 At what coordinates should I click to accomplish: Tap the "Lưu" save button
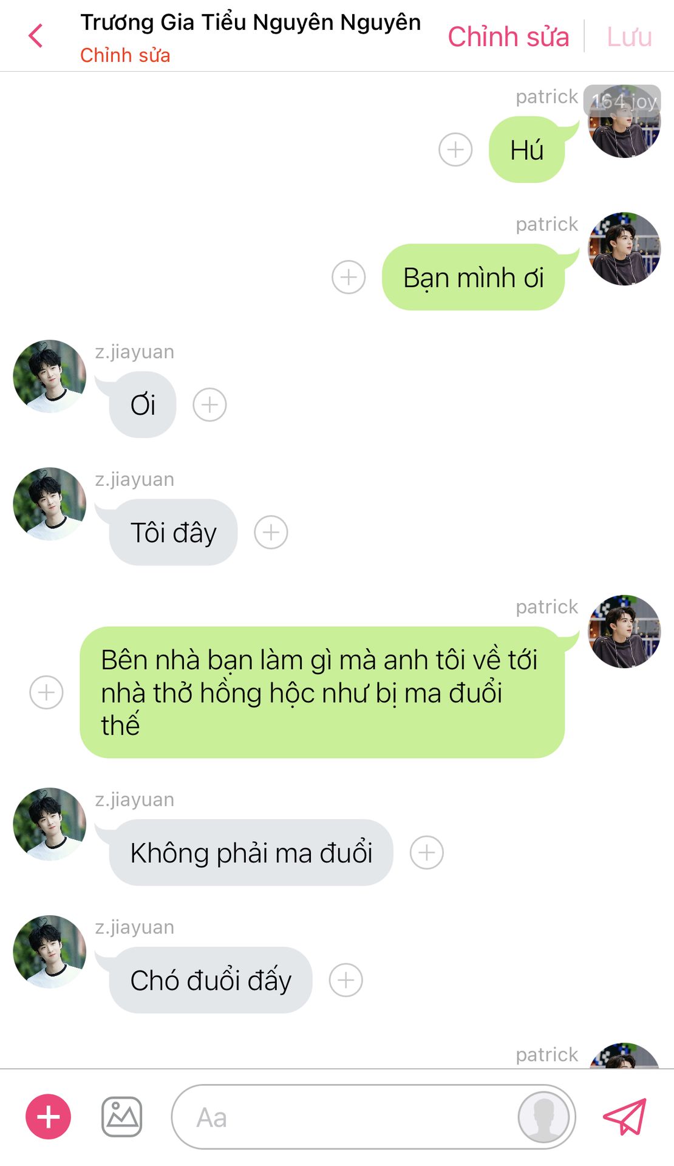pos(630,36)
